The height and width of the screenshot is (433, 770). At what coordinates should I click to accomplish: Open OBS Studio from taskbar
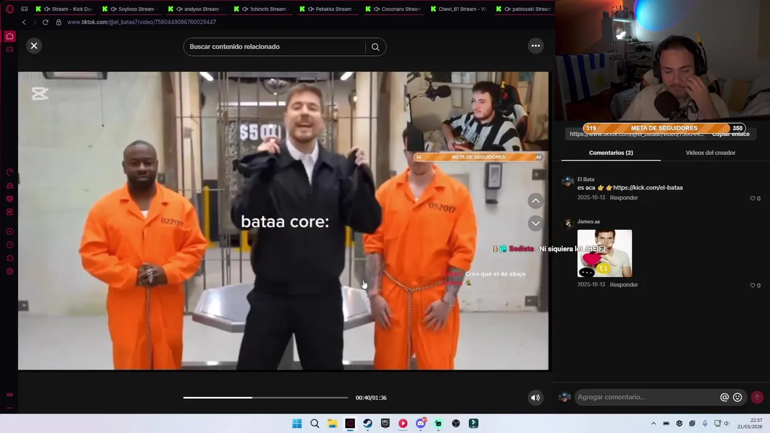tap(456, 423)
